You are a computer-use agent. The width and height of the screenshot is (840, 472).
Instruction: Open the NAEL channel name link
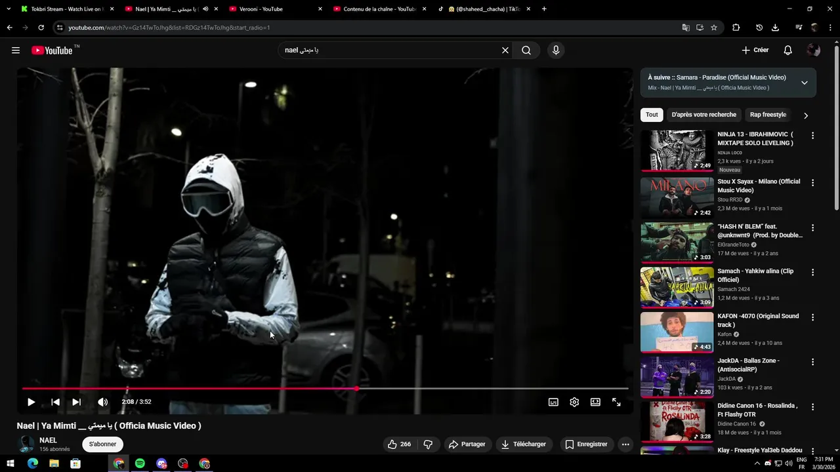[48, 441]
